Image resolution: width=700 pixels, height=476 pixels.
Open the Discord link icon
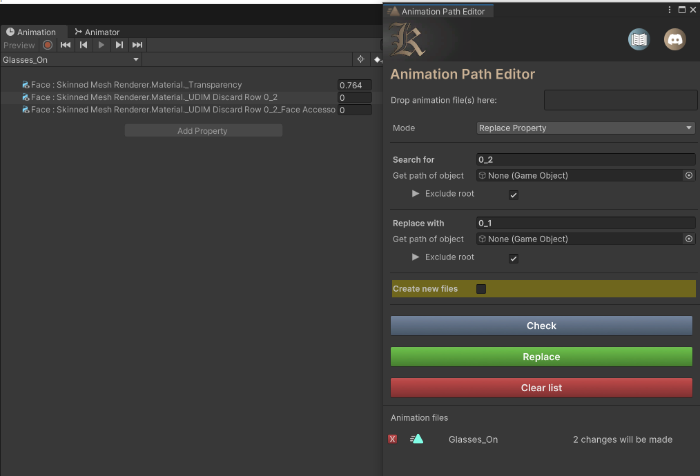(674, 39)
